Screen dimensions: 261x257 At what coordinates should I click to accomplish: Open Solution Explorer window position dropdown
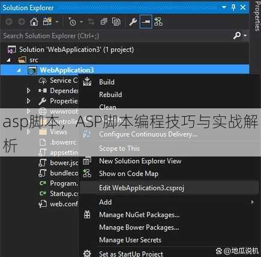224,7
